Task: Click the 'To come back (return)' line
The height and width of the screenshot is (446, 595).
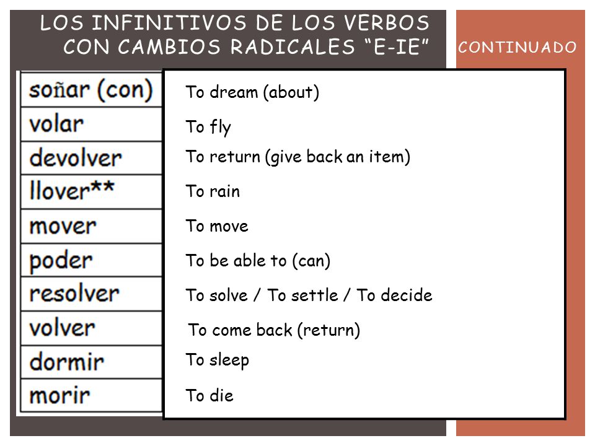Action: (x=274, y=330)
